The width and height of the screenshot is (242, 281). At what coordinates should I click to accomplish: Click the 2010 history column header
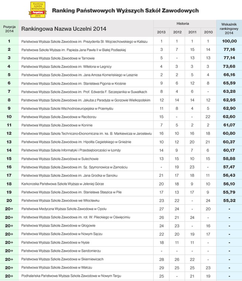[x=208, y=32]
